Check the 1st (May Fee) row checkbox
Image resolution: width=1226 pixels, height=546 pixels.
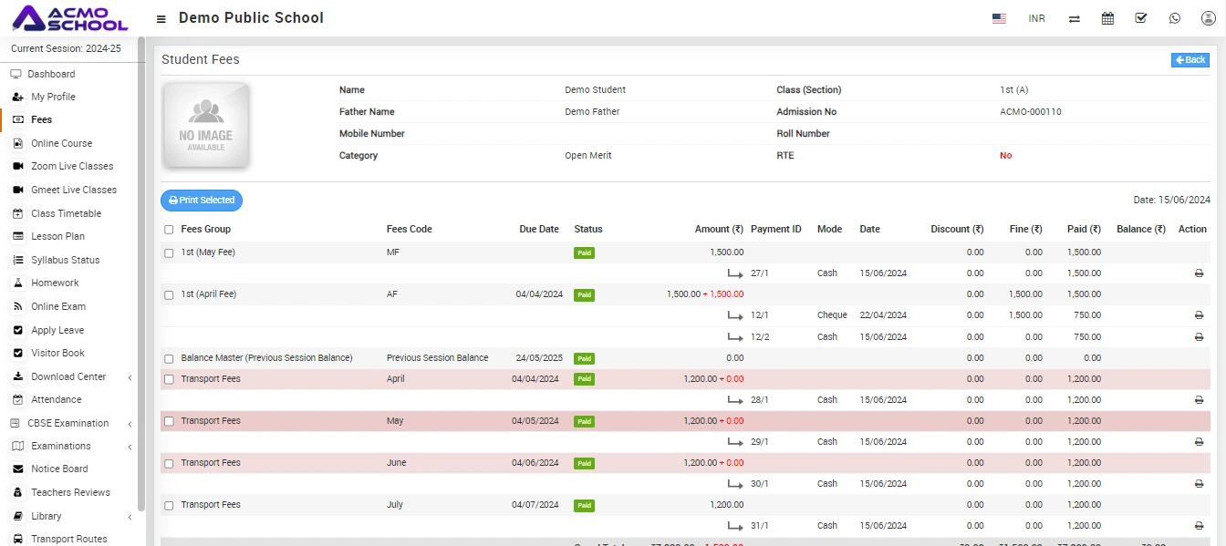click(169, 252)
